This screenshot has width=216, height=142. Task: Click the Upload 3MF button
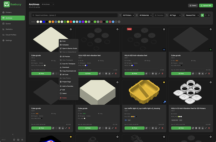[x=206, y=6]
